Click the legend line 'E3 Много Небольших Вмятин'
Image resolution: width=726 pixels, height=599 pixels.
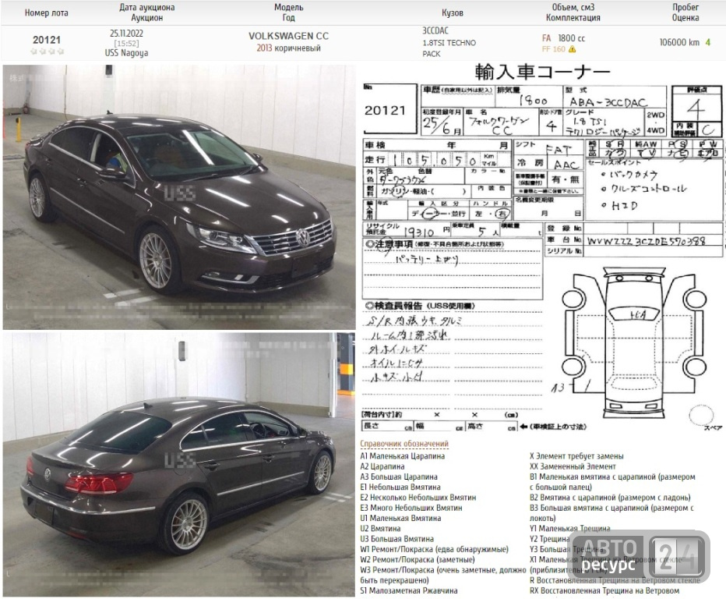point(411,508)
